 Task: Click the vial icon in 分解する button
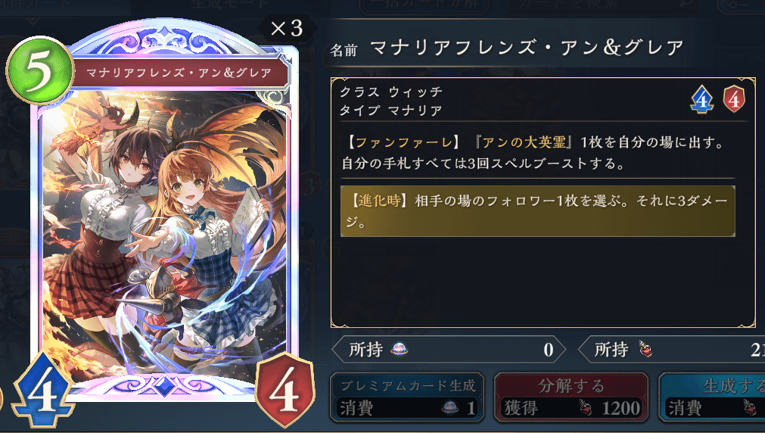tap(585, 408)
